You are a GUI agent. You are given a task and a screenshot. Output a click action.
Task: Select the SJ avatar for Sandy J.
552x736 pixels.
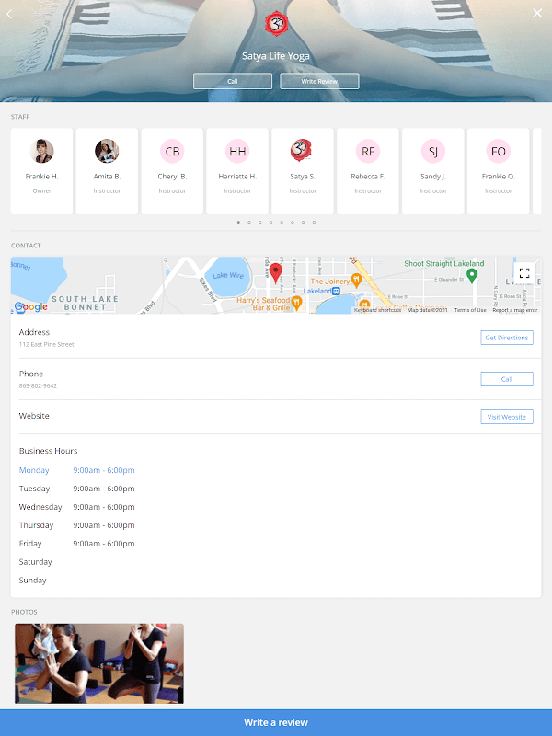tap(433, 151)
